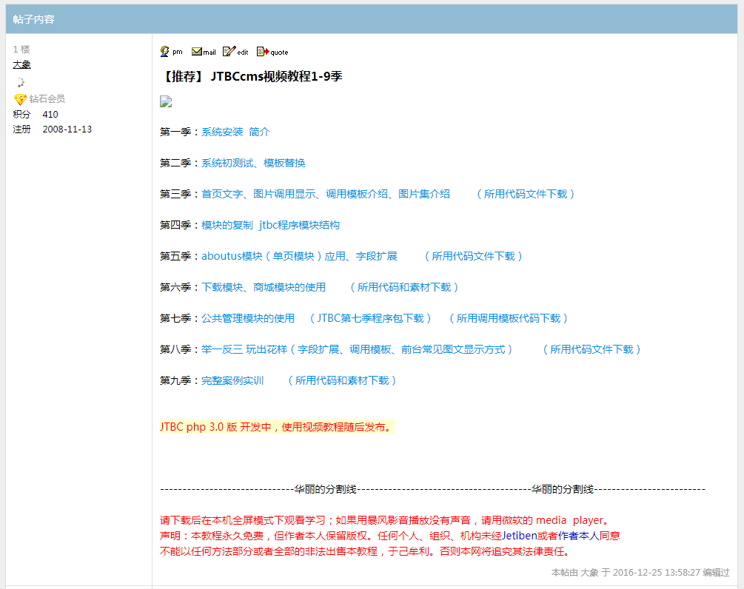Viewport: 744px width, 589px height.
Task: Open season six link 下载模块、商城模块的使用
Action: [x=264, y=287]
